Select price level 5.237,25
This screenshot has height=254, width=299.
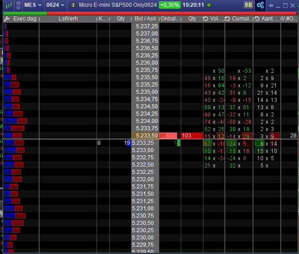click(145, 26)
